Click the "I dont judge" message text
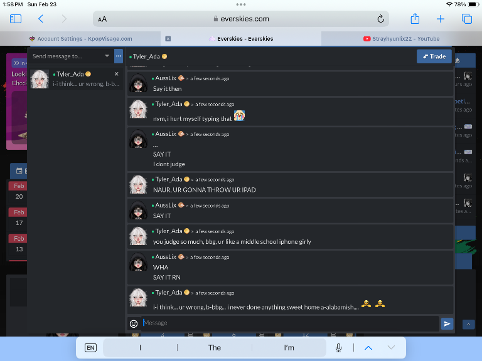The height and width of the screenshot is (361, 482). [169, 164]
